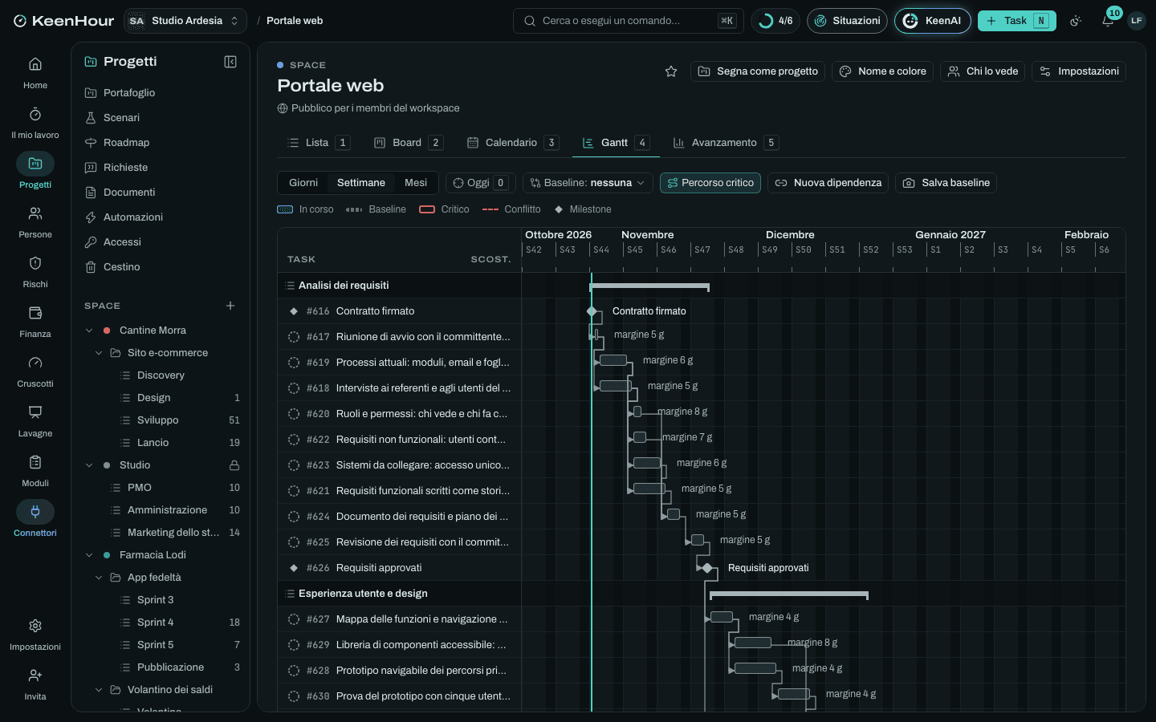1156x722 pixels.
Task: Click the Requisiti approvati milestone diamond in Gantt
Action: point(707,568)
